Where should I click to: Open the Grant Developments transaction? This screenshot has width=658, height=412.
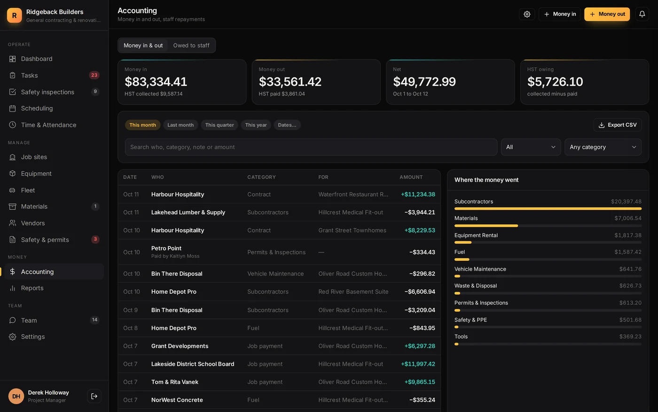click(x=279, y=346)
